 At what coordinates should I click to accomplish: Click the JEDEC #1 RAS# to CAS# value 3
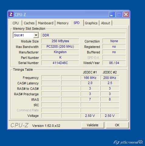[90, 88]
